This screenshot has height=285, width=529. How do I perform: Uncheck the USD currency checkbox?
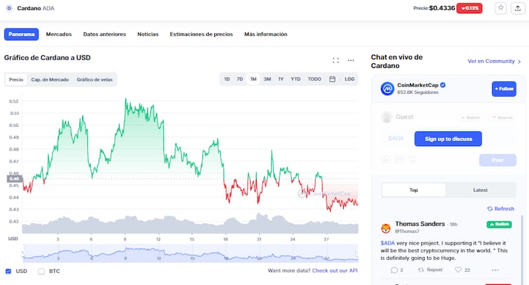[8, 271]
